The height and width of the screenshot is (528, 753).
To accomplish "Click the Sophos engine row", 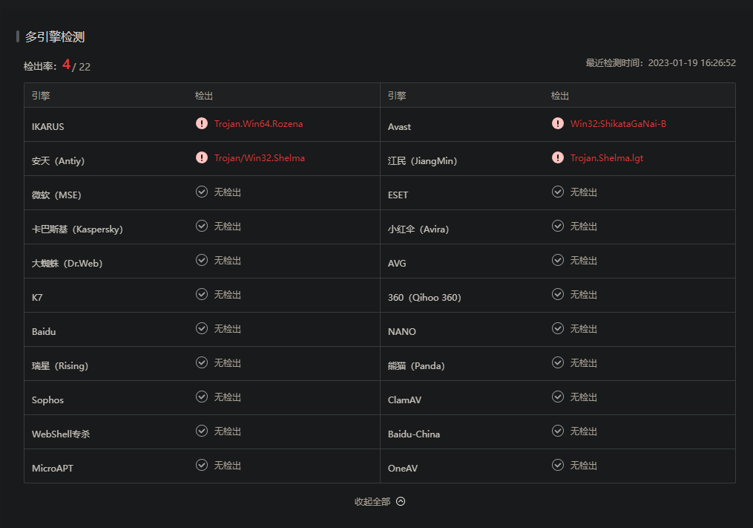I will pyautogui.click(x=48, y=400).
